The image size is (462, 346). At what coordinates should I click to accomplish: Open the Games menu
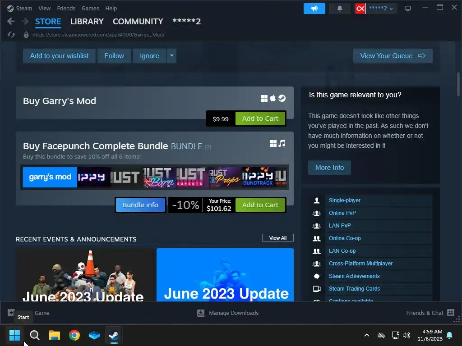pyautogui.click(x=90, y=8)
